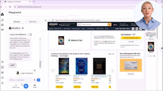Image resolution: width=163 pixels, height=91 pixels.
Task: Open New Releases nav item
Action: coord(91,29)
